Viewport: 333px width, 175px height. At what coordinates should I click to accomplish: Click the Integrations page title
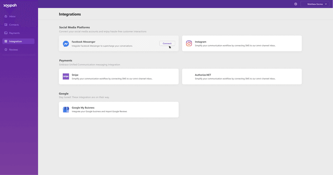point(70,14)
